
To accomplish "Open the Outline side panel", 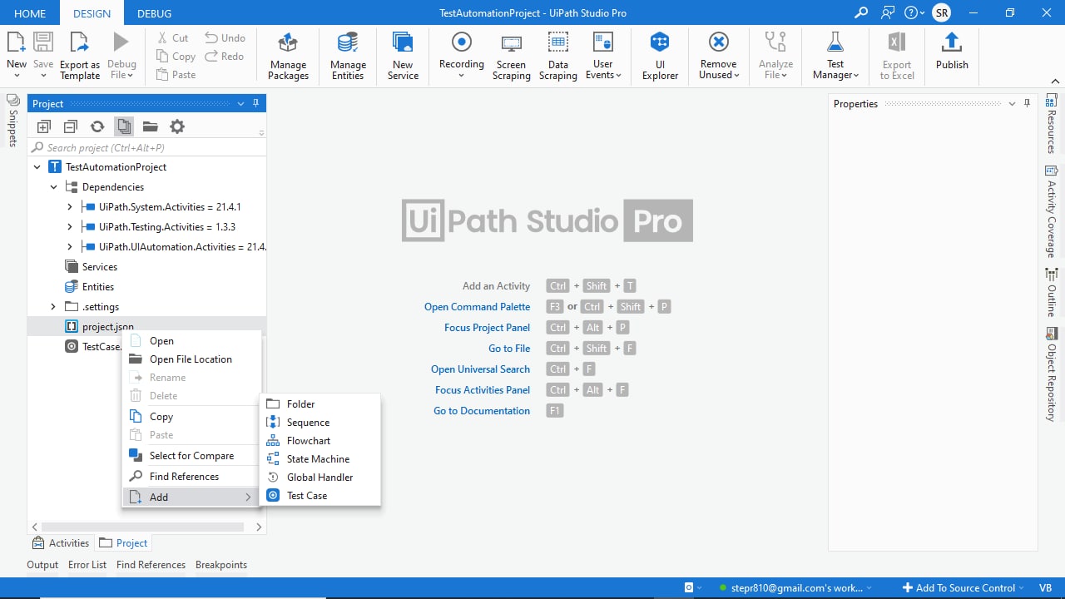I will 1051,294.
